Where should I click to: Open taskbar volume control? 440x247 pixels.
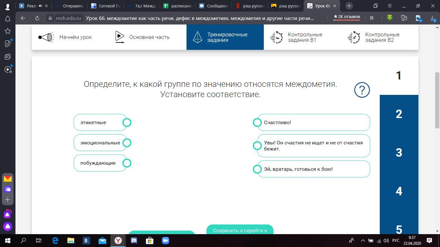coord(386,241)
